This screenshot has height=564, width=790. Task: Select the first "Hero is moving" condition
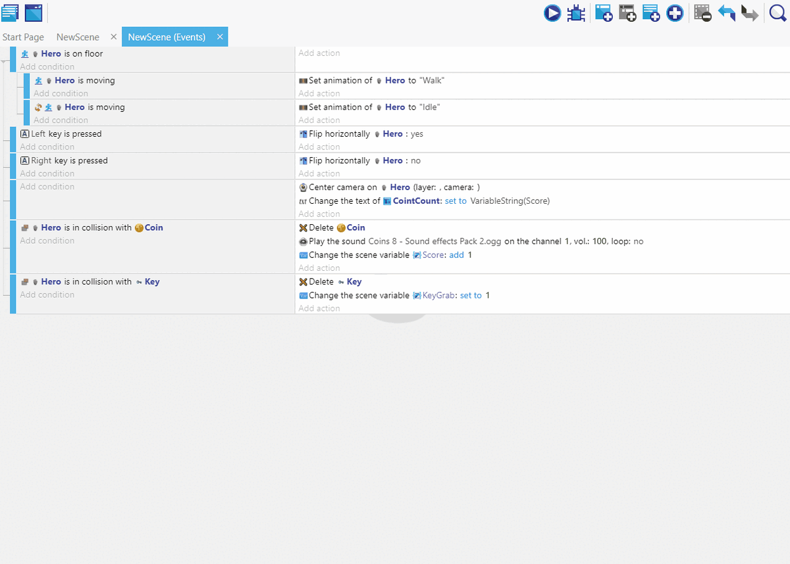[x=74, y=80]
